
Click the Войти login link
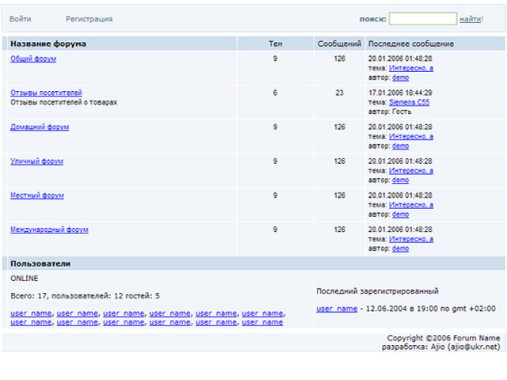coord(21,19)
